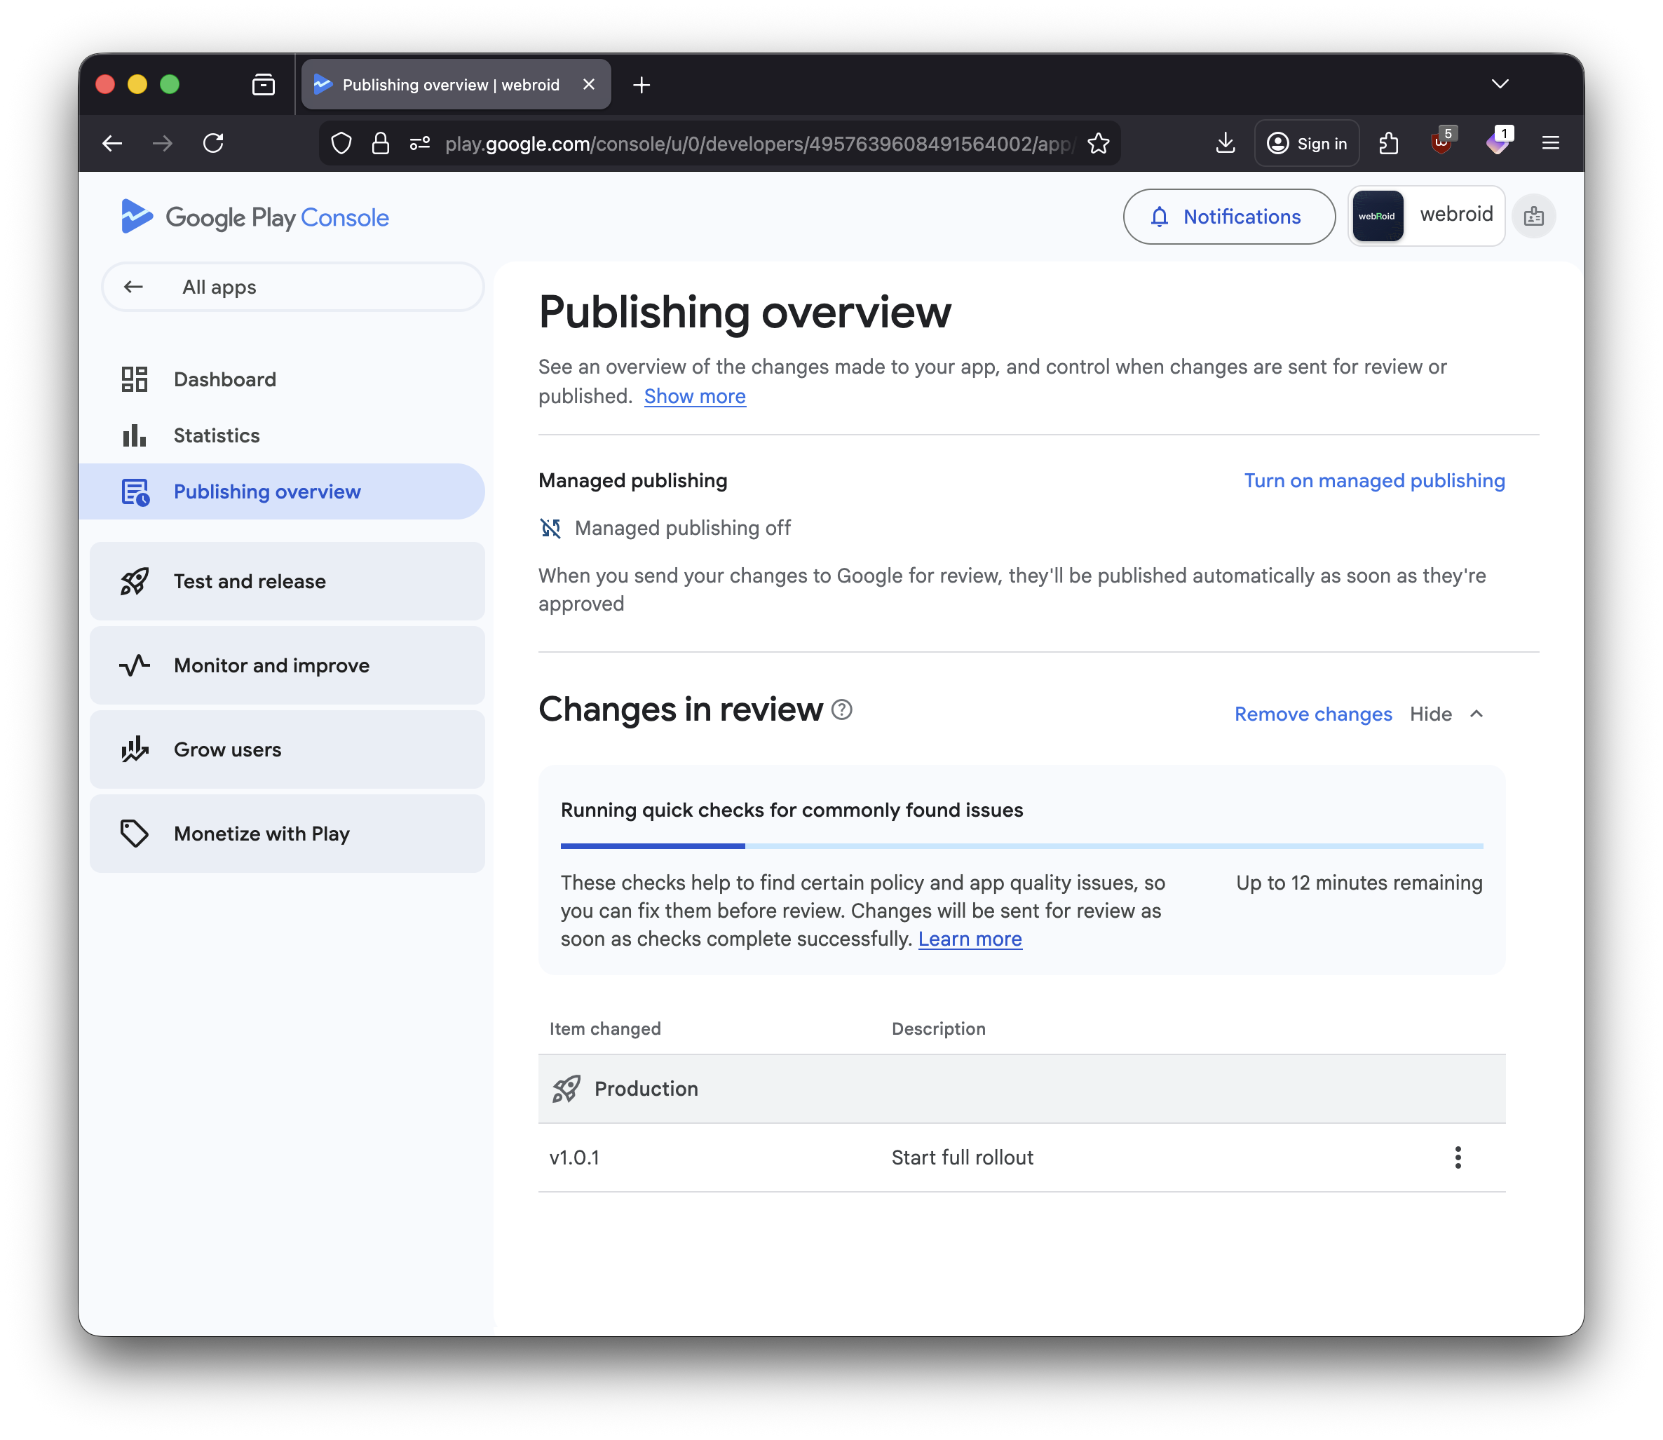The width and height of the screenshot is (1663, 1440).
Task: Open a new browser tab with plus
Action: (641, 84)
